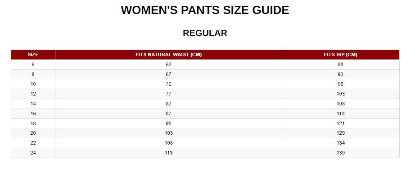
Task: Select the FITS NATURAL WAIST (CM) header
Action: pyautogui.click(x=168, y=54)
